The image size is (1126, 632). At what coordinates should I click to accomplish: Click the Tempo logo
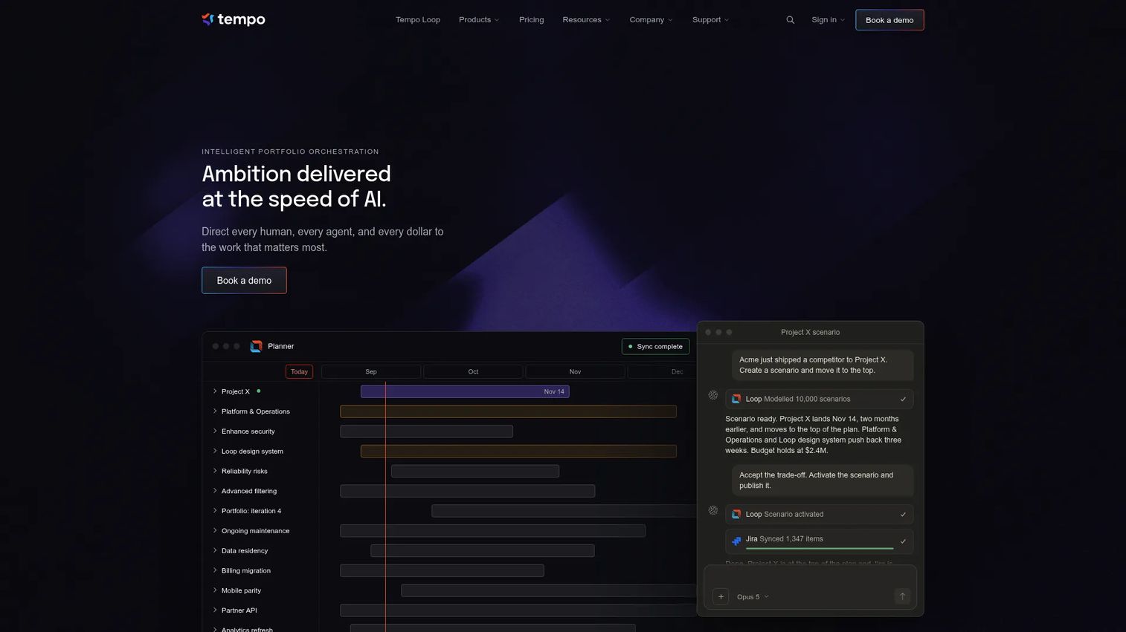pos(234,19)
